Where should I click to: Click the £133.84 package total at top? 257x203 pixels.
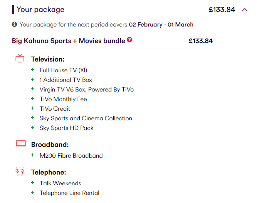(222, 10)
